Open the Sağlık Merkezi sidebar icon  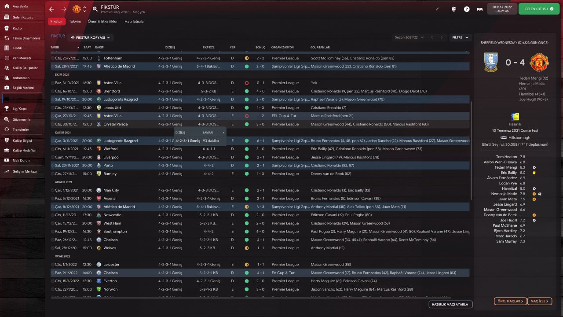tap(7, 88)
